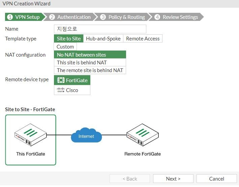Viewport: 239px width, 187px height.
Task: Select Site to Site template type
Action: pos(68,38)
